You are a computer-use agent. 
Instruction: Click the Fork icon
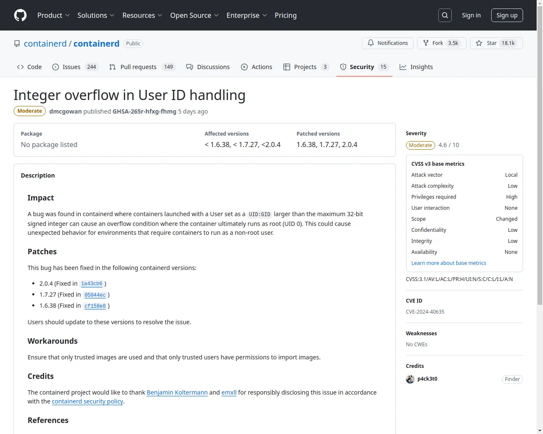pos(426,43)
